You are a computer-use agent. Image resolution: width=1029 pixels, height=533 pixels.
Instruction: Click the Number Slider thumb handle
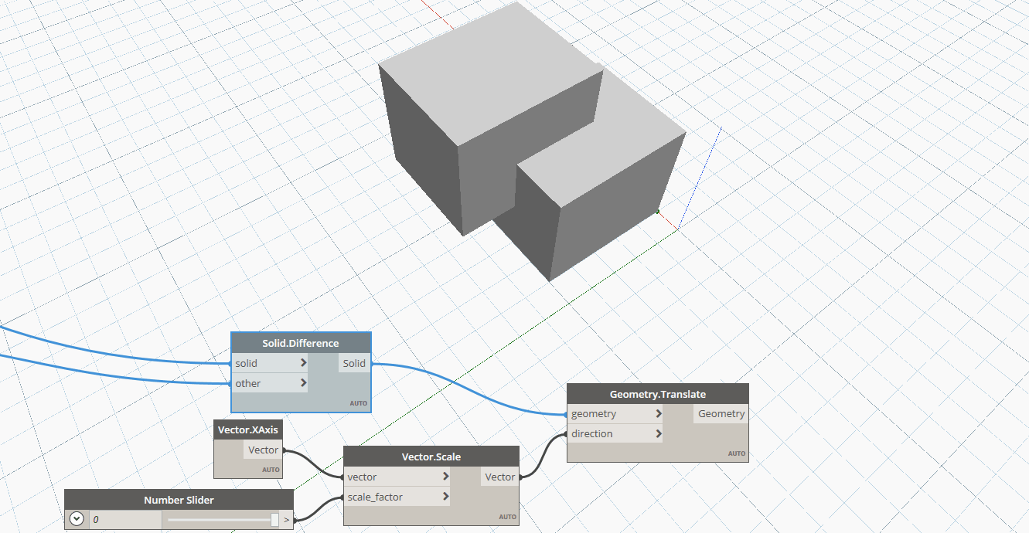tap(274, 520)
